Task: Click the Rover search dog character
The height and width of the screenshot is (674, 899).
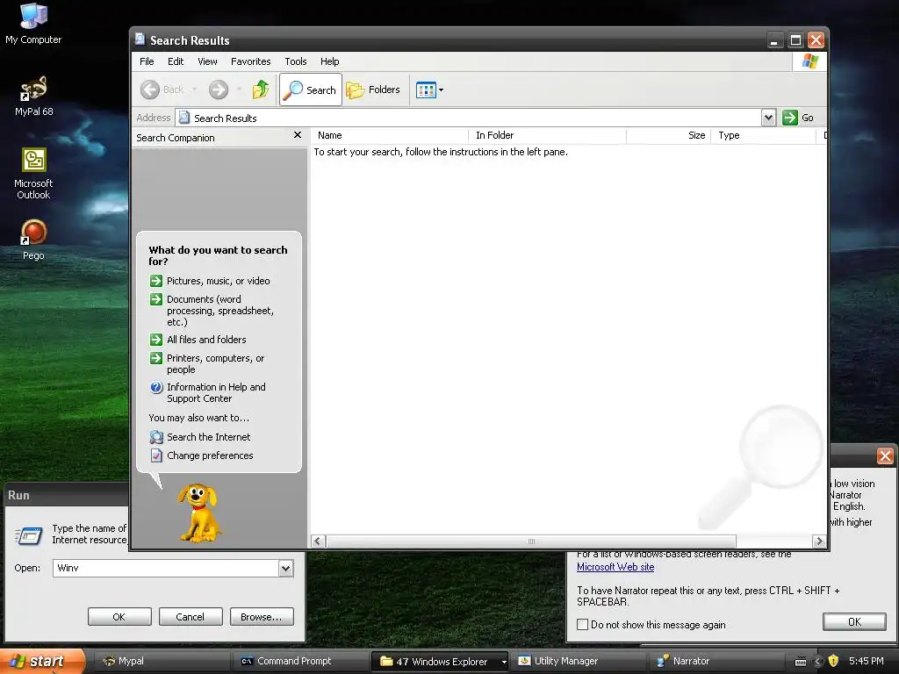Action: (x=199, y=513)
